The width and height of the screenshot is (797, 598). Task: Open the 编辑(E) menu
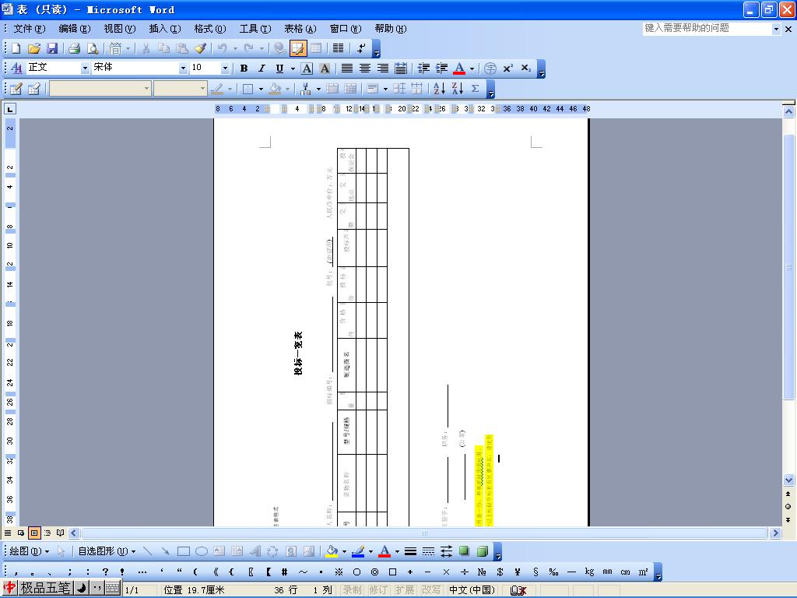(x=74, y=29)
